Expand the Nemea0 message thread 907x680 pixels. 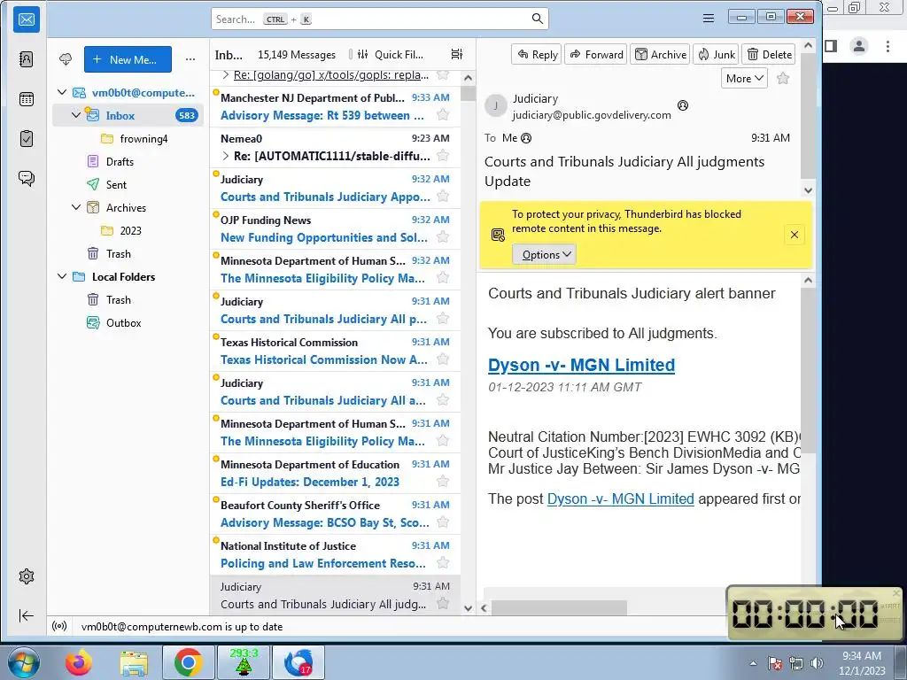226,156
